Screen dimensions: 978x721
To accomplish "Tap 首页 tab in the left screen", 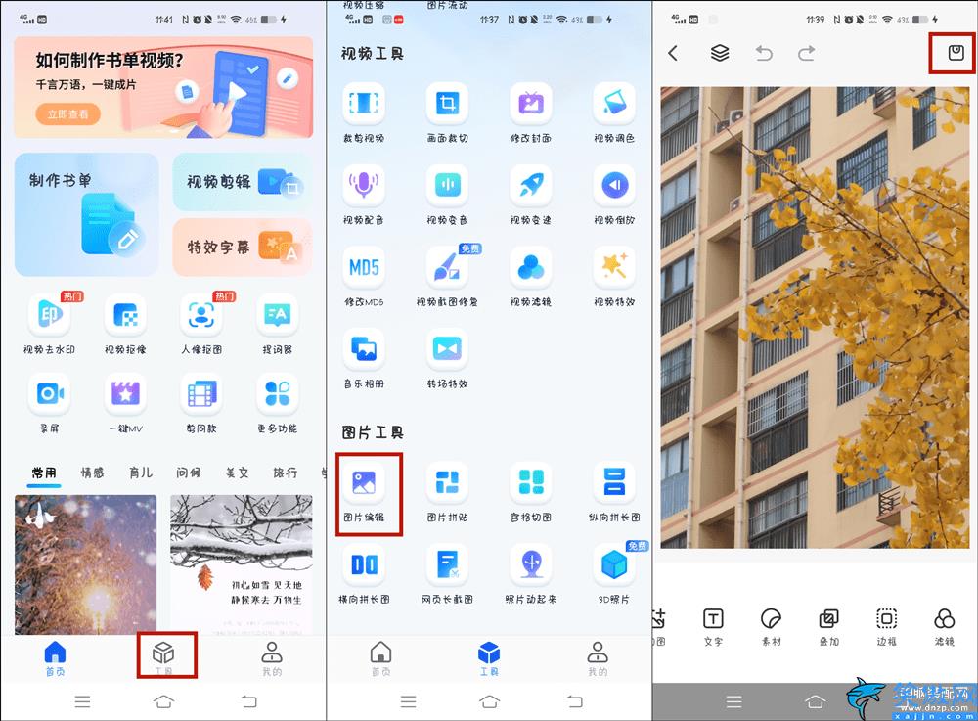I will point(55,658).
